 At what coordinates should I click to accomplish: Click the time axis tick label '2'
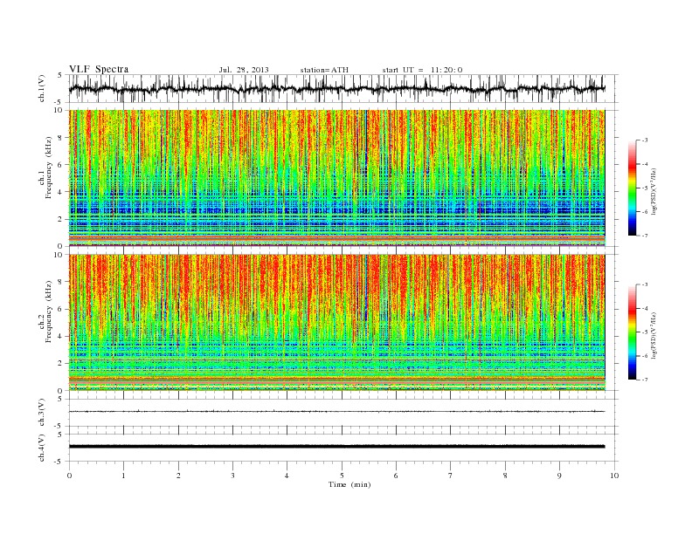178,476
